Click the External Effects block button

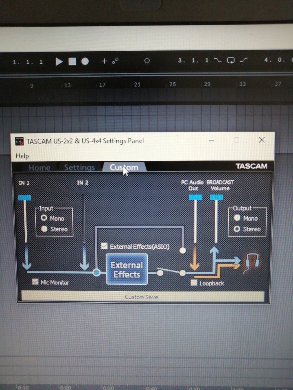(127, 269)
